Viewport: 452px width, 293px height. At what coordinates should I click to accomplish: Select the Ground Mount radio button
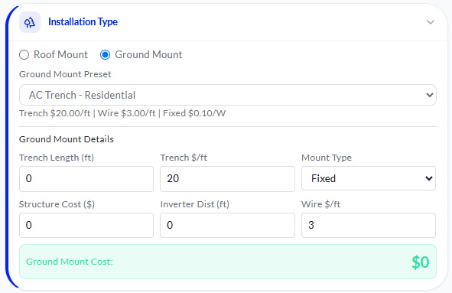106,55
